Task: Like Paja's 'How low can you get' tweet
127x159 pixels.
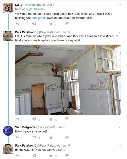Action: click(51, 156)
